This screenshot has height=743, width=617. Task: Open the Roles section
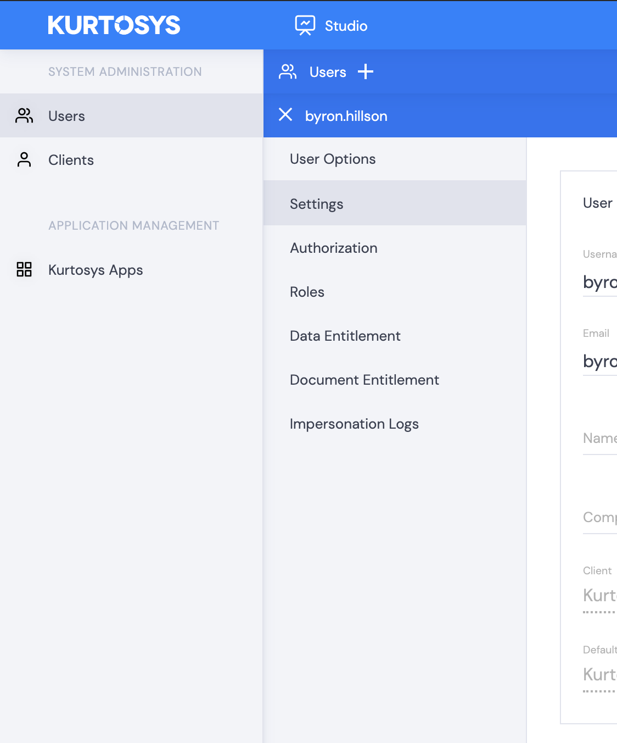307,292
